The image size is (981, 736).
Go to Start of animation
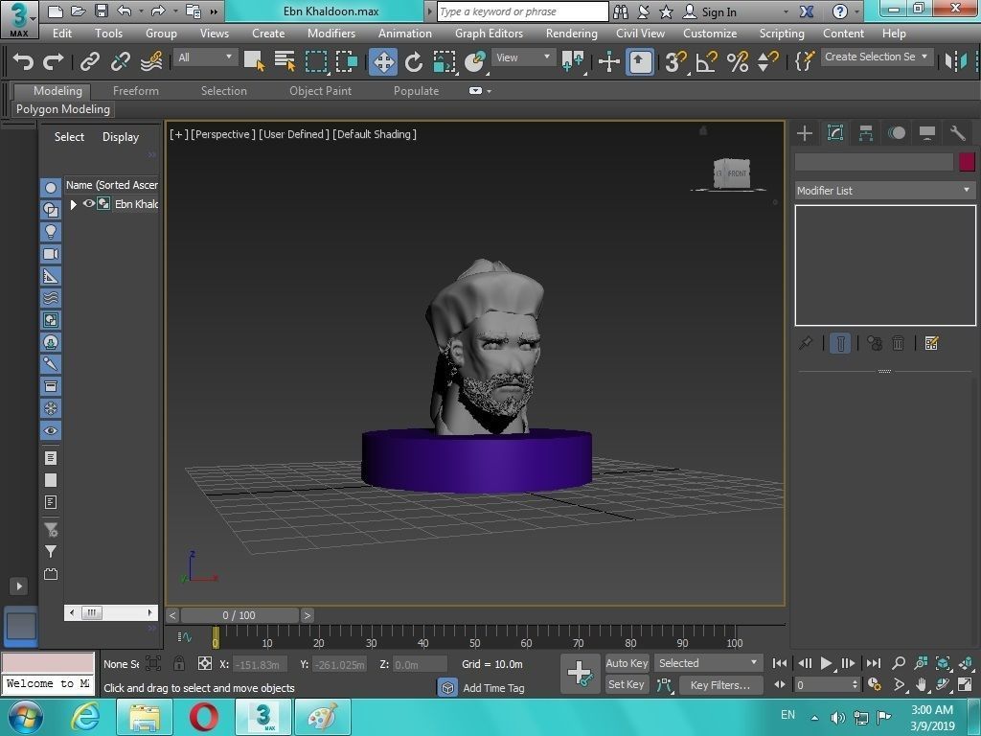[780, 663]
